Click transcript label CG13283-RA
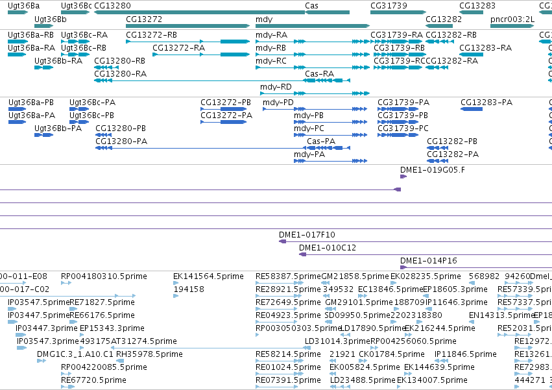 (485, 47)
